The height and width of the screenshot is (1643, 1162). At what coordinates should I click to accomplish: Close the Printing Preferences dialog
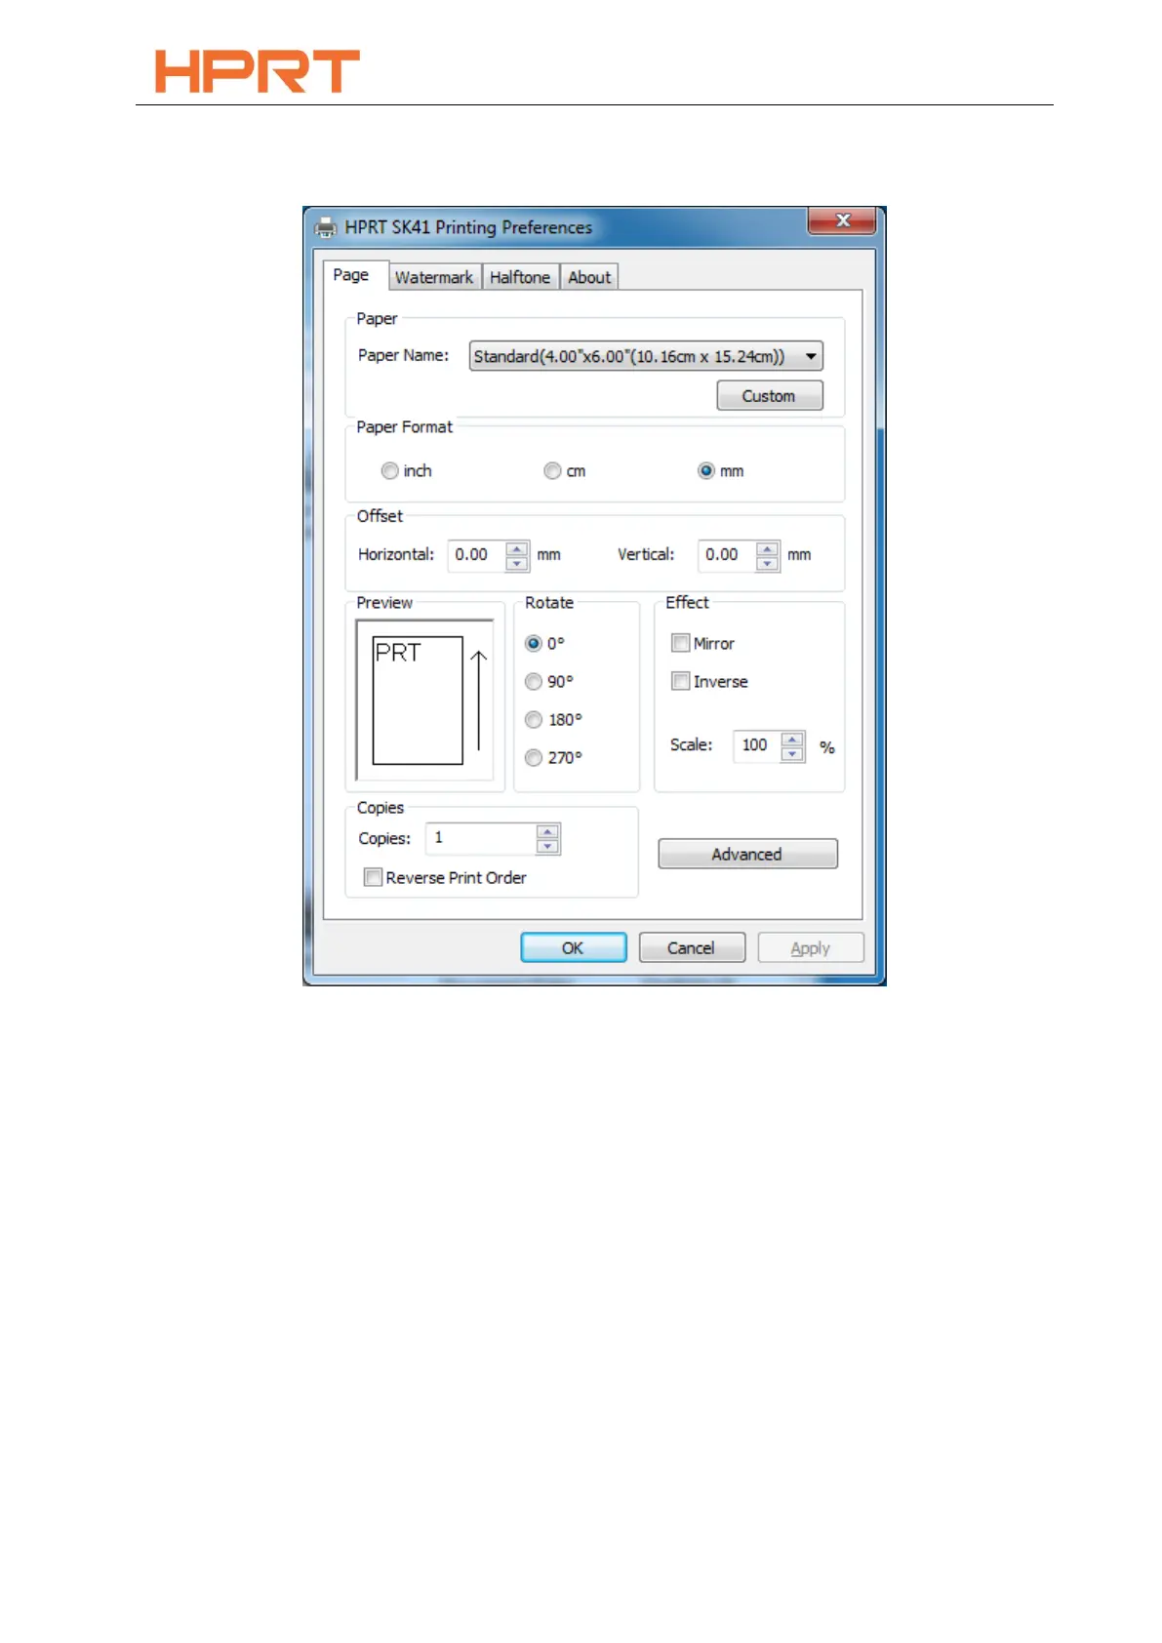coord(842,220)
